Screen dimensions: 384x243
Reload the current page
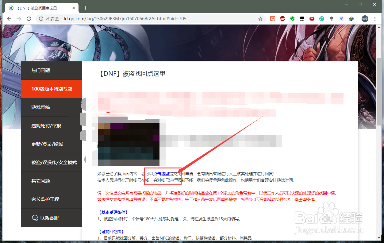coord(29,19)
